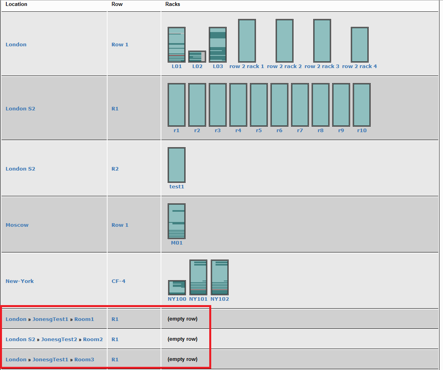Select the L03 rack diagram
This screenshot has height=370, width=443.
[x=218, y=45]
